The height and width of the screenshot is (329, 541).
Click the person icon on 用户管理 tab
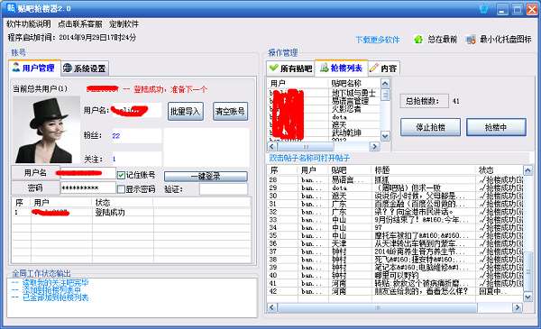16,67
